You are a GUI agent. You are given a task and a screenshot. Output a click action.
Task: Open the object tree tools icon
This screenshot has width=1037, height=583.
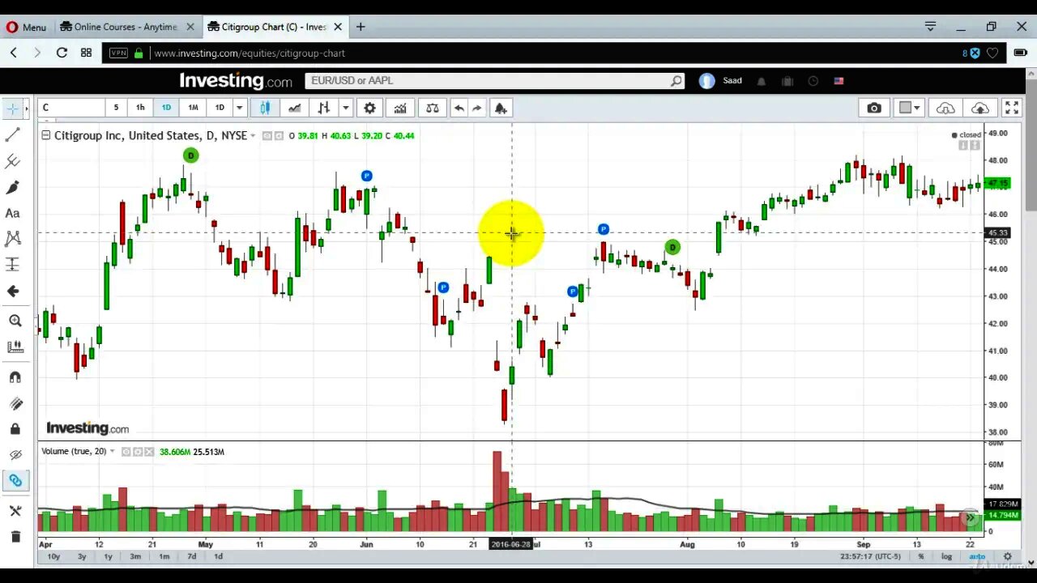point(15,511)
